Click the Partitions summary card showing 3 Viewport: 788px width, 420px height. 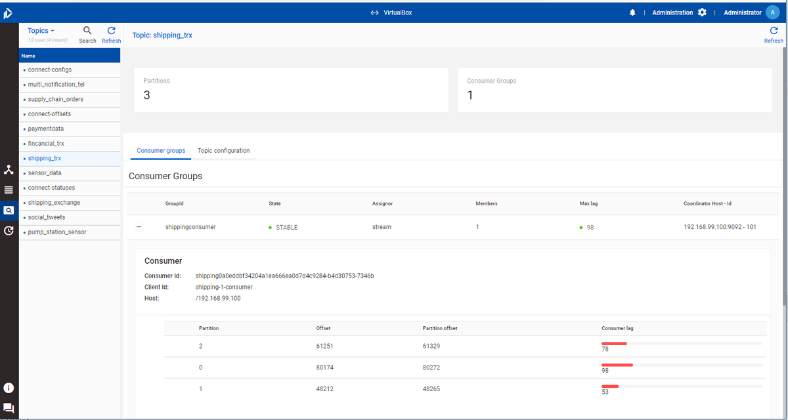click(291, 90)
